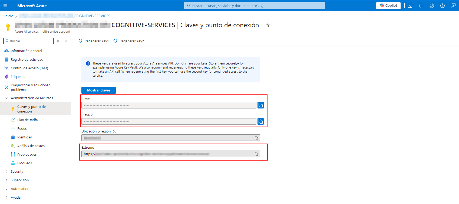This screenshot has width=459, height=204.
Task: Mark resource as favorite with star
Action: coord(268,25)
